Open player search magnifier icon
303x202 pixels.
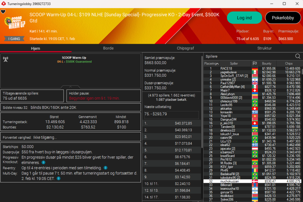pyautogui.click(x=298, y=56)
